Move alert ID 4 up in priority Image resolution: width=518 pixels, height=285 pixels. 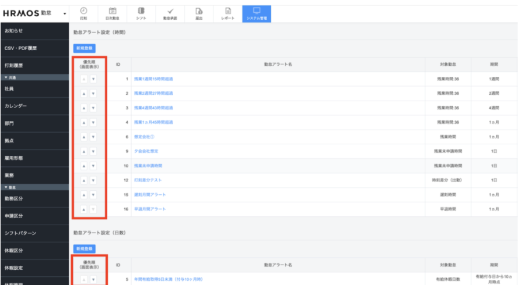pyautogui.click(x=84, y=123)
